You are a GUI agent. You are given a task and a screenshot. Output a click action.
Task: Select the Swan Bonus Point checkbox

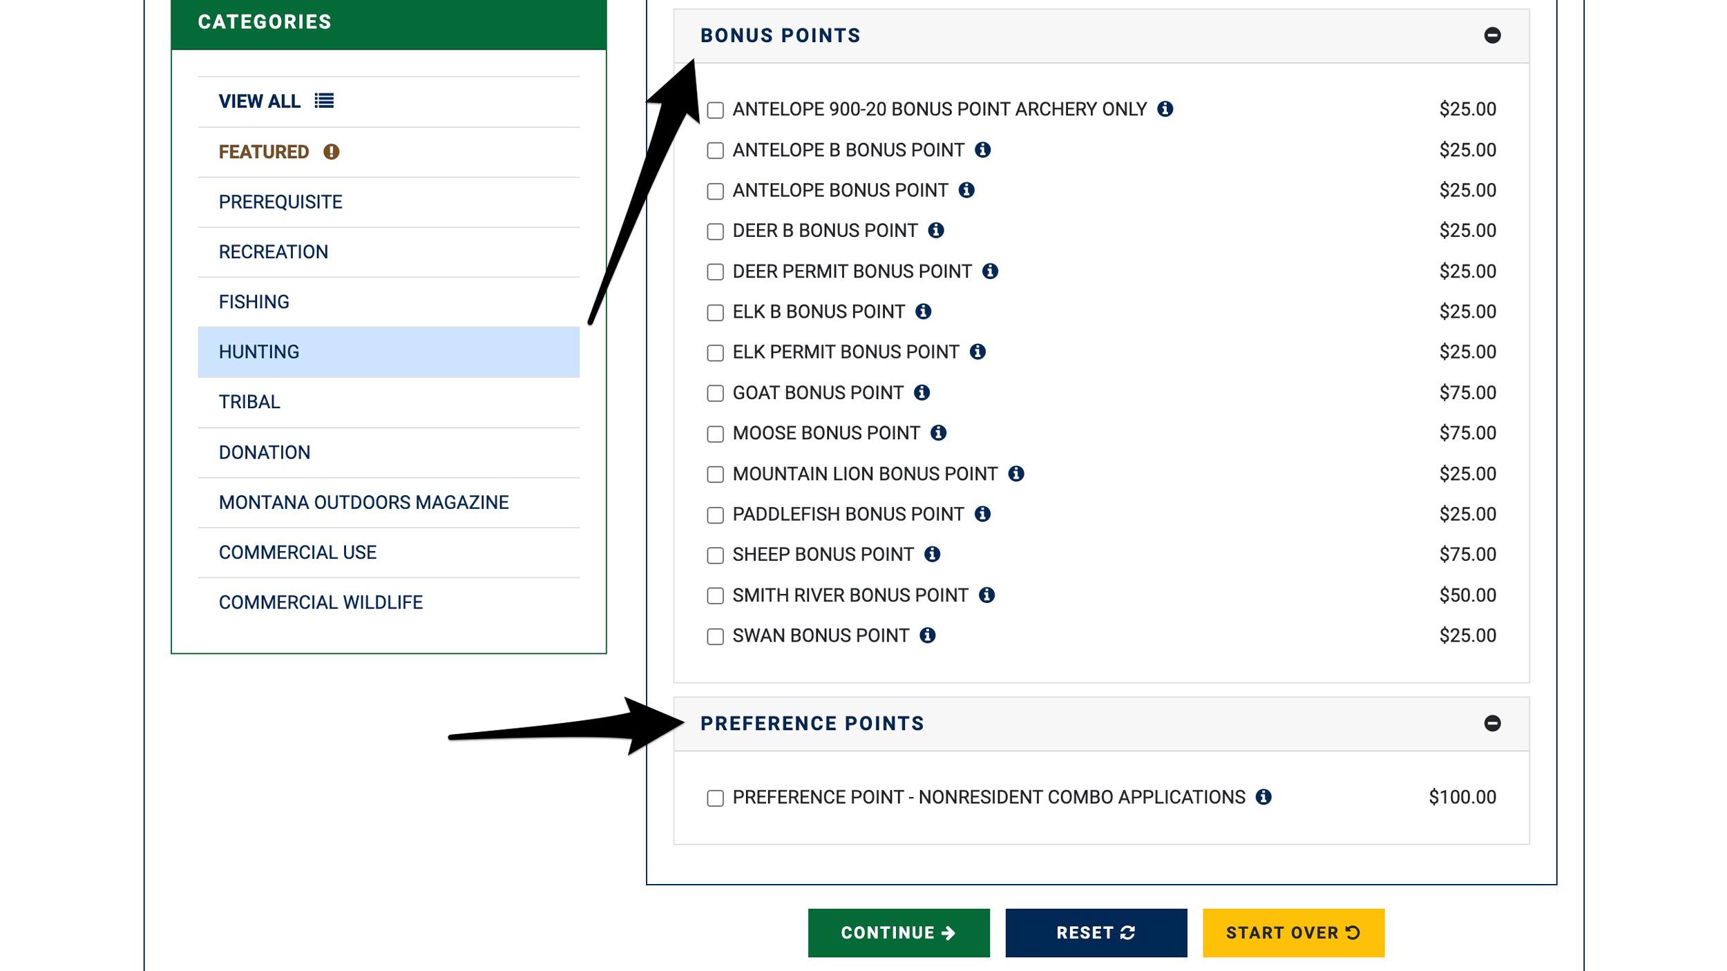[714, 635]
